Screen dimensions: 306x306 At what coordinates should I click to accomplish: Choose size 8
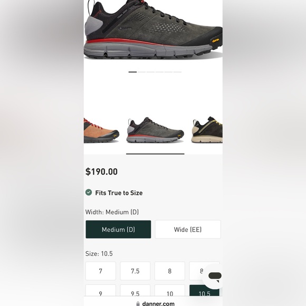tap(169, 271)
